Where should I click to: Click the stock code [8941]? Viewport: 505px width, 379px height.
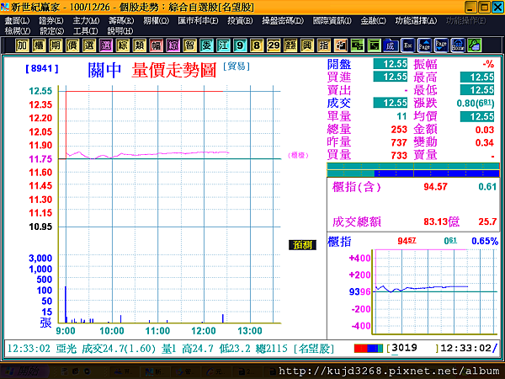42,69
